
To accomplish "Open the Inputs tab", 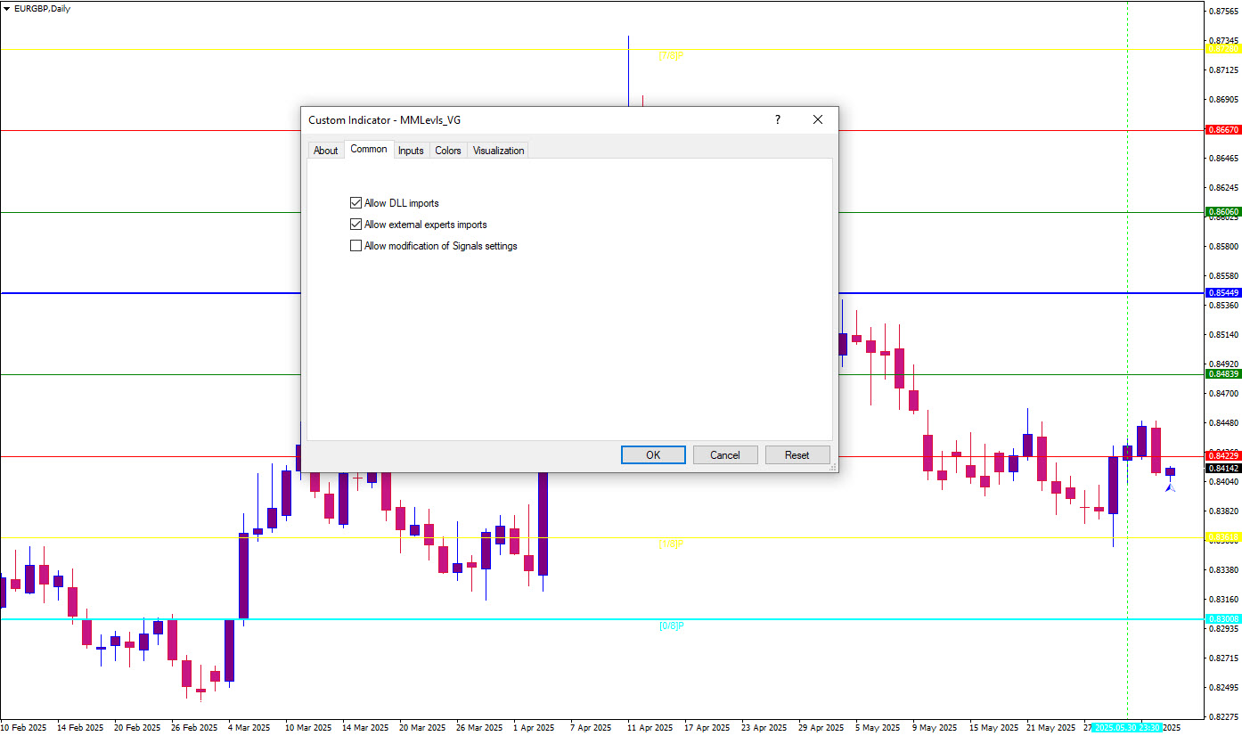I will click(x=411, y=151).
